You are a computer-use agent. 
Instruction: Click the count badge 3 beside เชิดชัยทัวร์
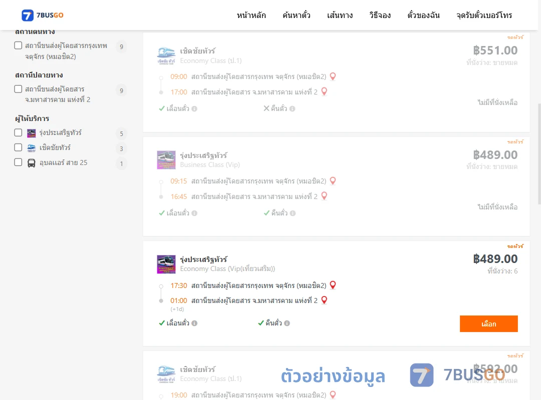click(x=121, y=149)
